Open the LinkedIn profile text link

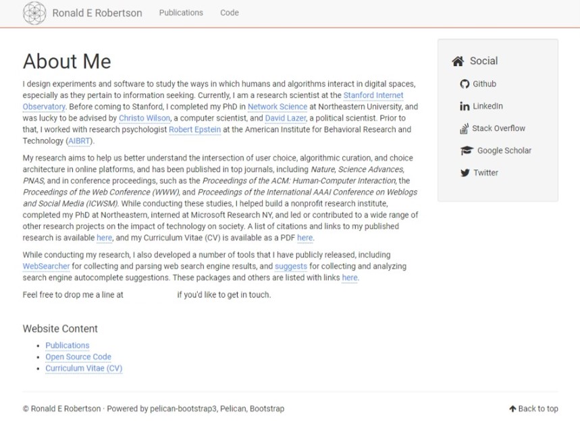[x=488, y=107]
